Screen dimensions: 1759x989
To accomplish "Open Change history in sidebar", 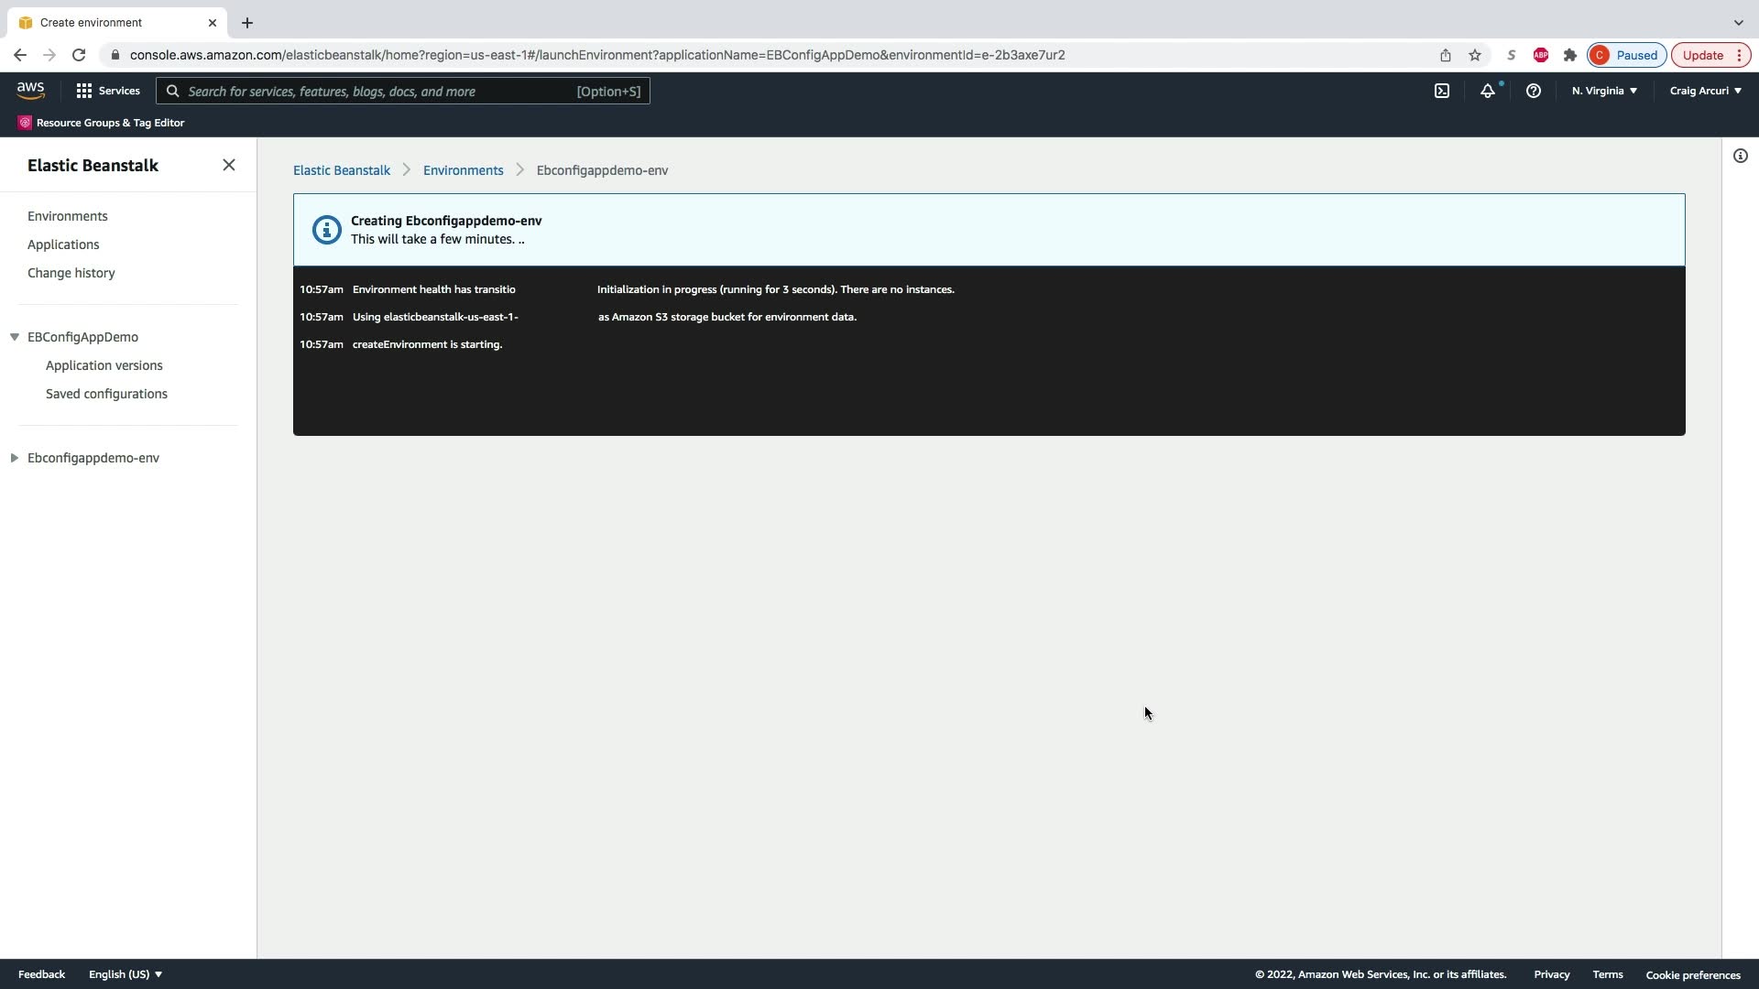I will point(71,273).
